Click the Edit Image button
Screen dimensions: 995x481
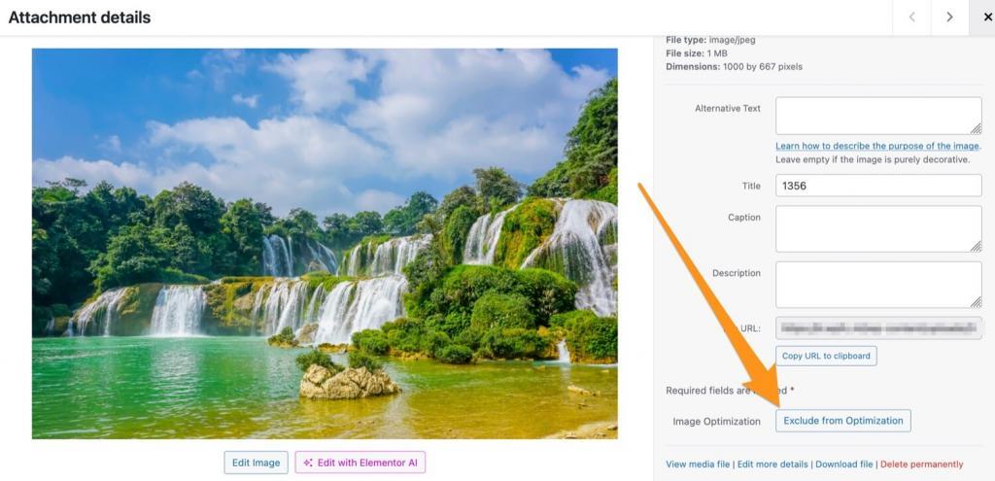(x=256, y=463)
